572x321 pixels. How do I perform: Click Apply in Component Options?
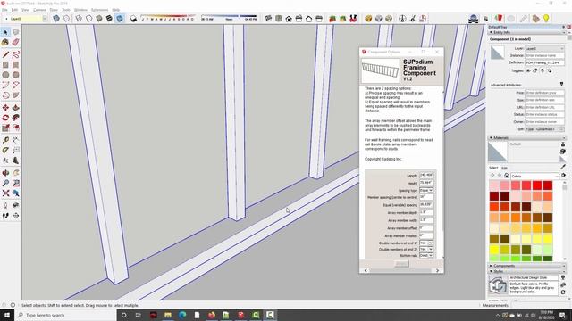coord(401,264)
